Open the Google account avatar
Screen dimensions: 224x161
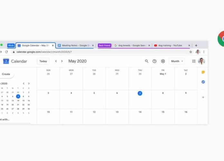201,61
